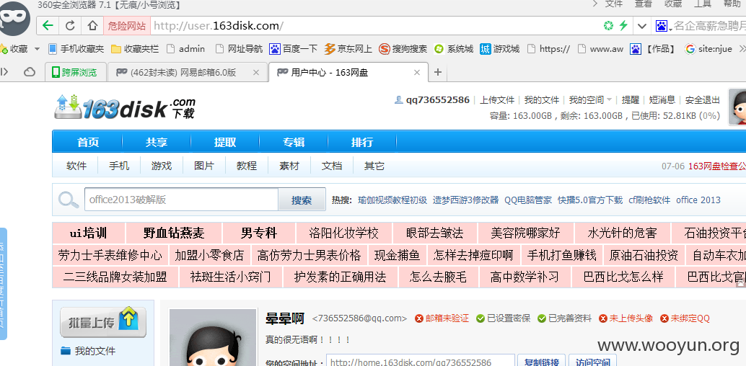The height and width of the screenshot is (366, 746).
Task: Open the https:// bookmark
Action: click(548, 48)
